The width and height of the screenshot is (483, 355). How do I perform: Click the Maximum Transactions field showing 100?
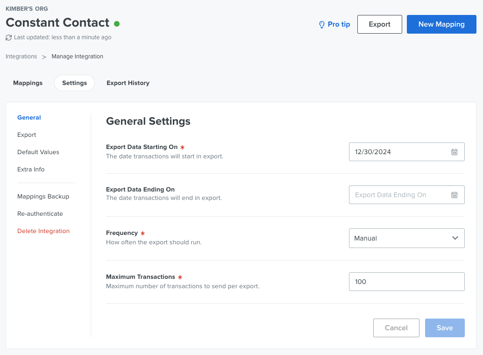point(406,282)
